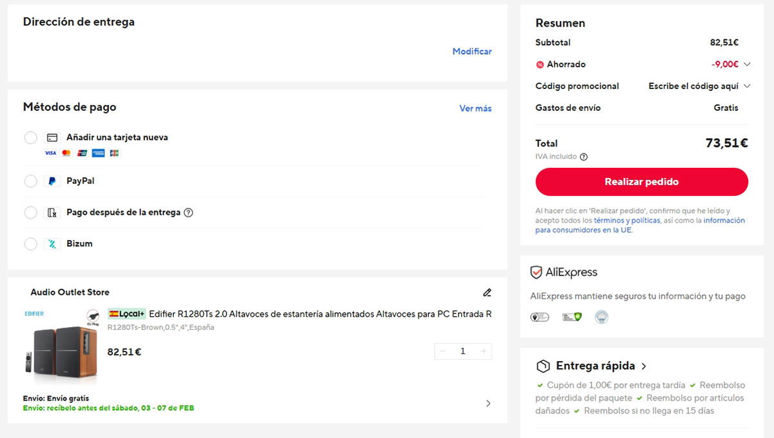Image resolution: width=774 pixels, height=438 pixels.
Task: Select PayPal as the payment method
Action: point(30,181)
